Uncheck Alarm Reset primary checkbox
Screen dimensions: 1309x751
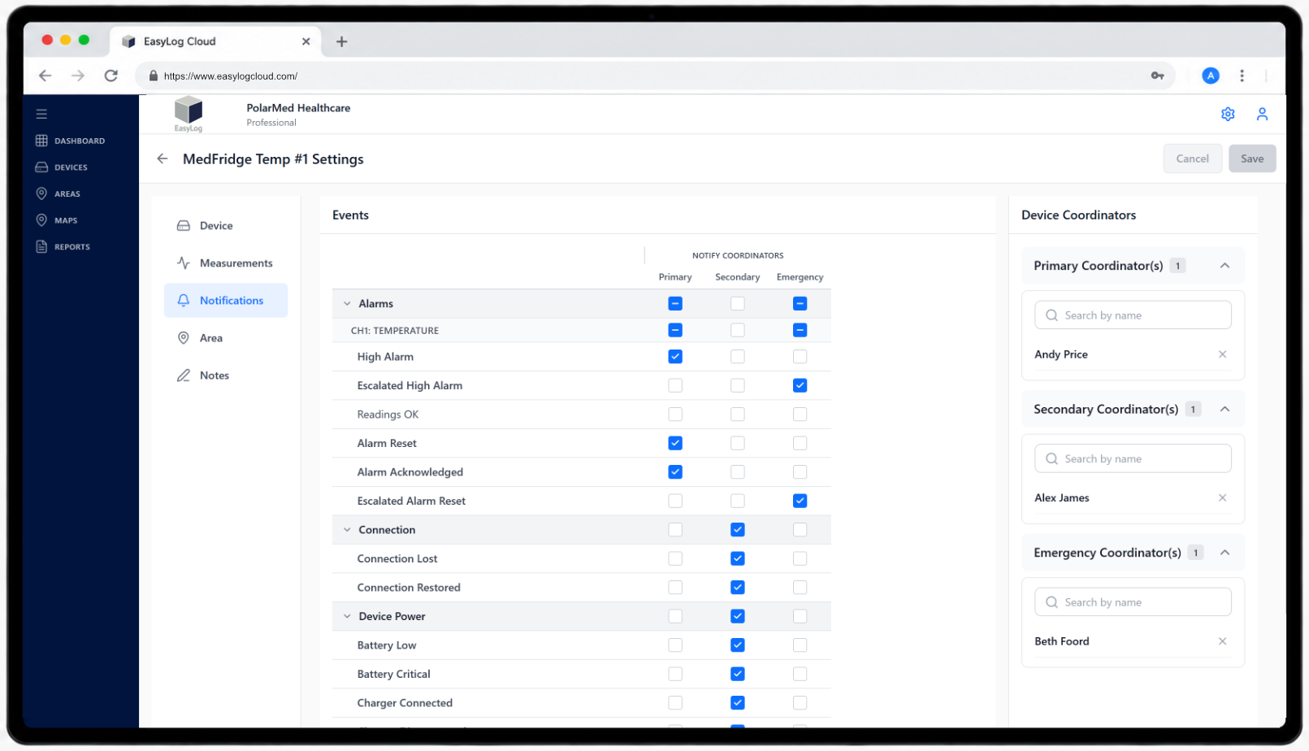675,443
